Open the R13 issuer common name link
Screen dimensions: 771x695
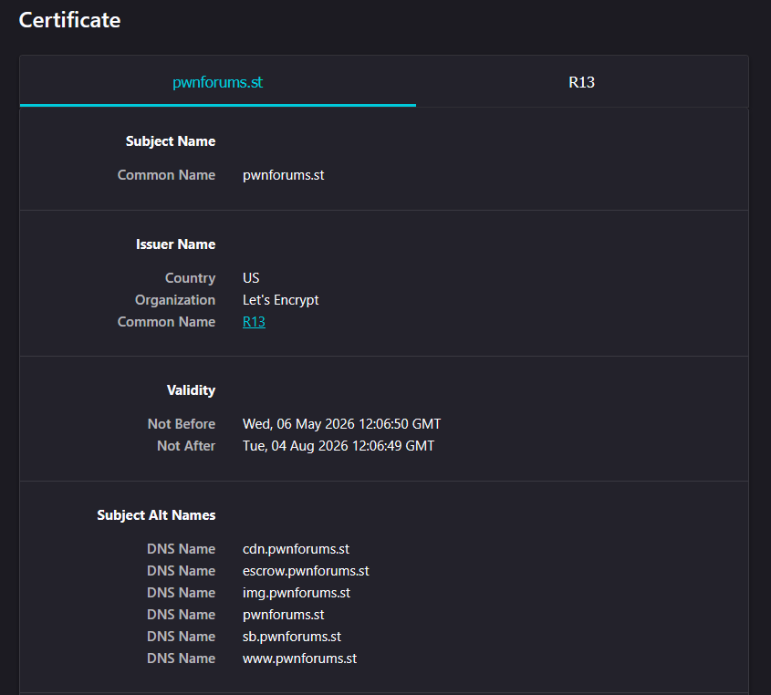click(x=254, y=322)
